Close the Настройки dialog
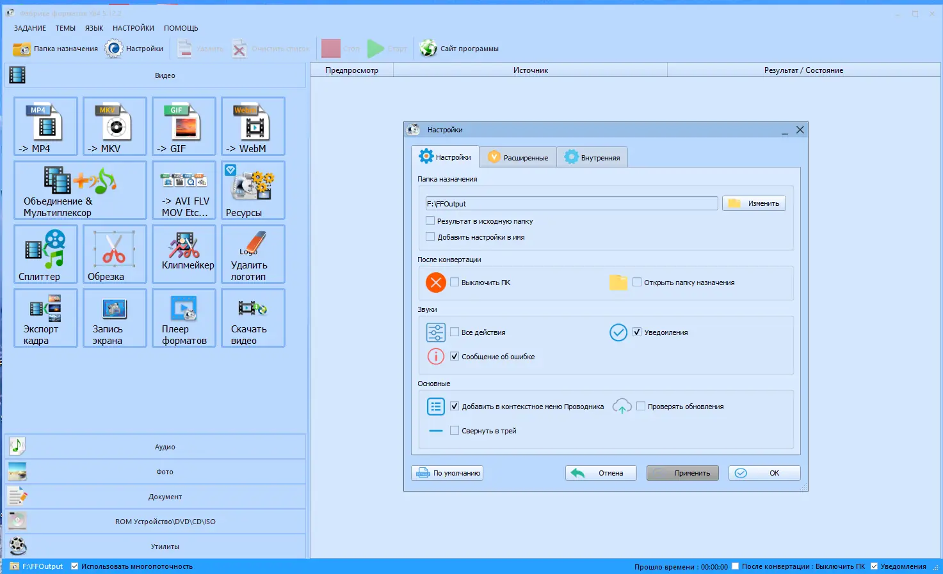The image size is (943, 574). coord(800,130)
